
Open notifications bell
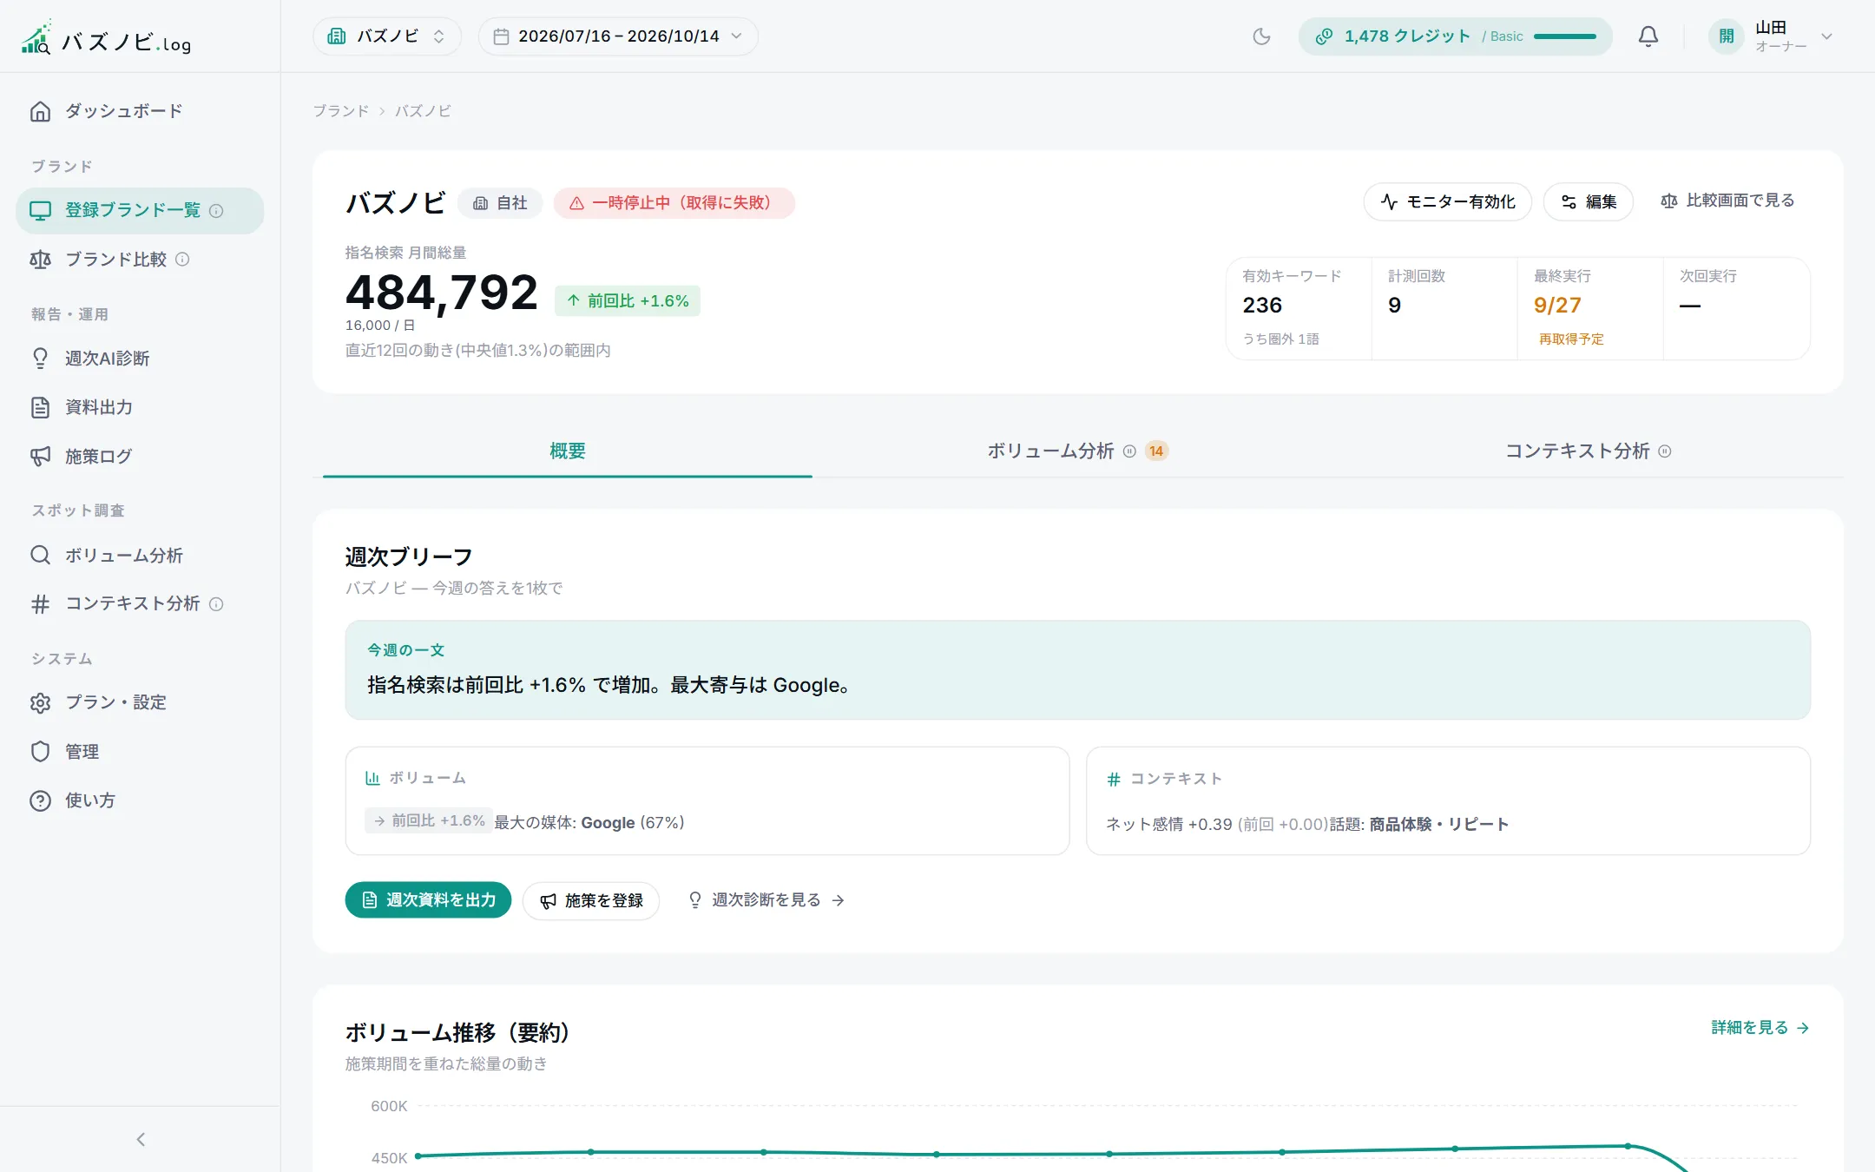[x=1648, y=36]
